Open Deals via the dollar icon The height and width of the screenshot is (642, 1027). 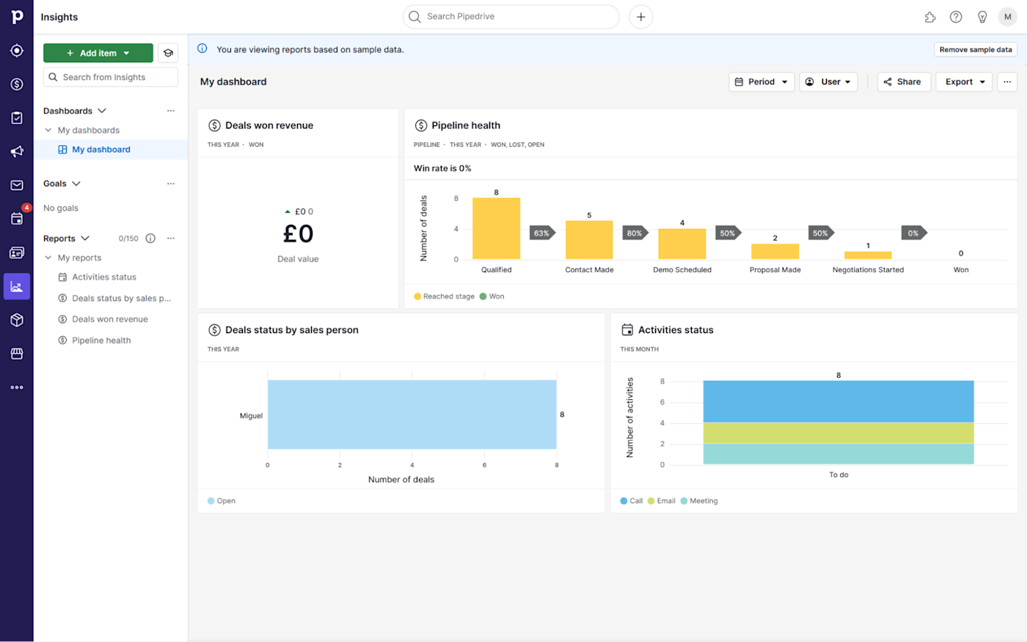point(17,84)
